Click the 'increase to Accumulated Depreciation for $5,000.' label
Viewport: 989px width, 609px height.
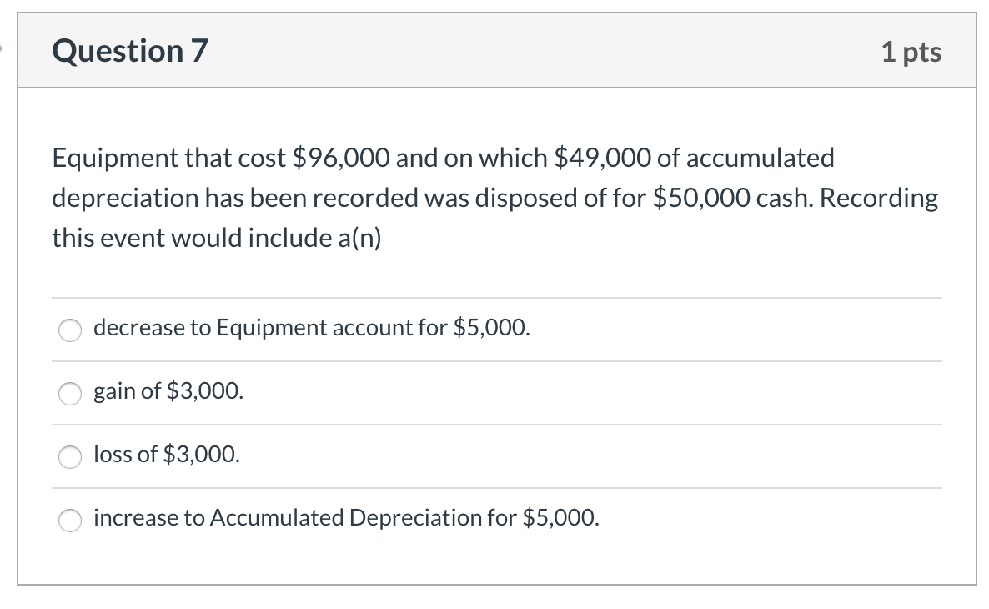pyautogui.click(x=346, y=517)
